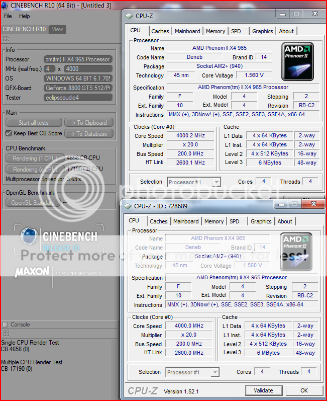Click the To Database button

pos(89,134)
